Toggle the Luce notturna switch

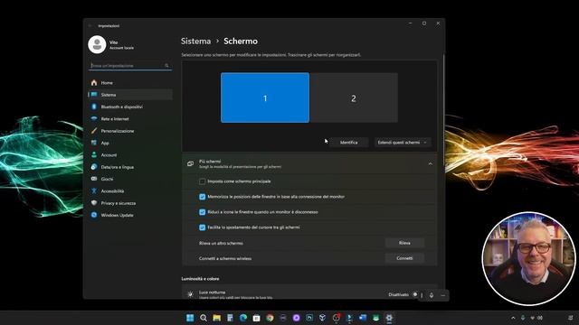click(x=415, y=294)
